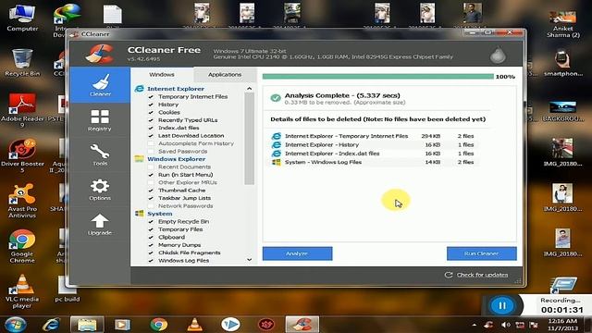Click IE icon beside History result
The image size is (592, 333).
[x=277, y=144]
